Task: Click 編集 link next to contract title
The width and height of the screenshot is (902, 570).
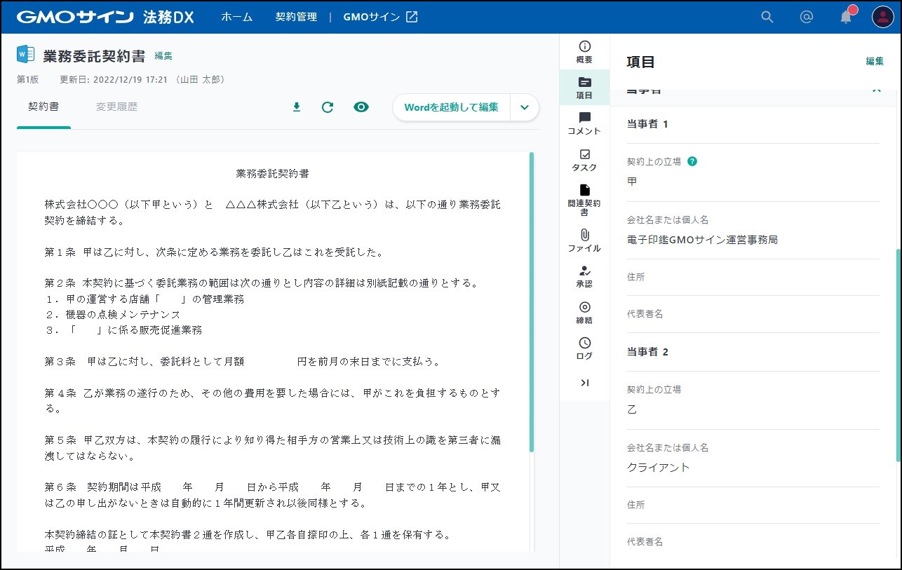Action: (163, 56)
